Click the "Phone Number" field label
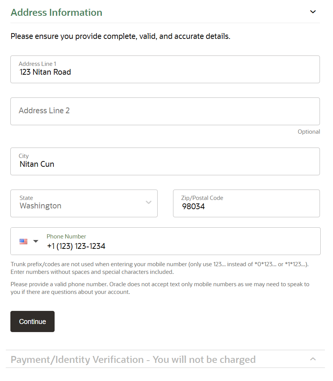Viewport: 333px width, 381px height. 66,237
